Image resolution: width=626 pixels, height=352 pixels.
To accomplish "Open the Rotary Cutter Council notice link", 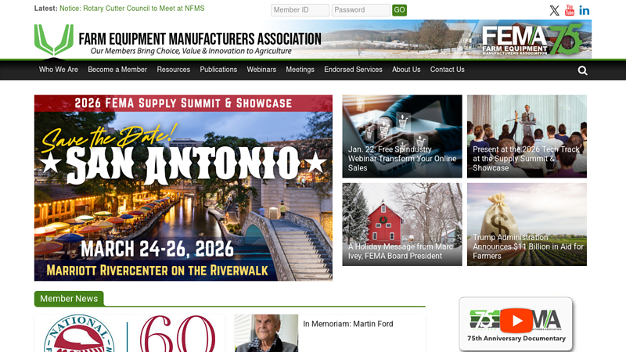I will point(131,9).
